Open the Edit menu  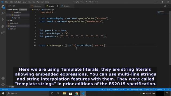point(11,2)
